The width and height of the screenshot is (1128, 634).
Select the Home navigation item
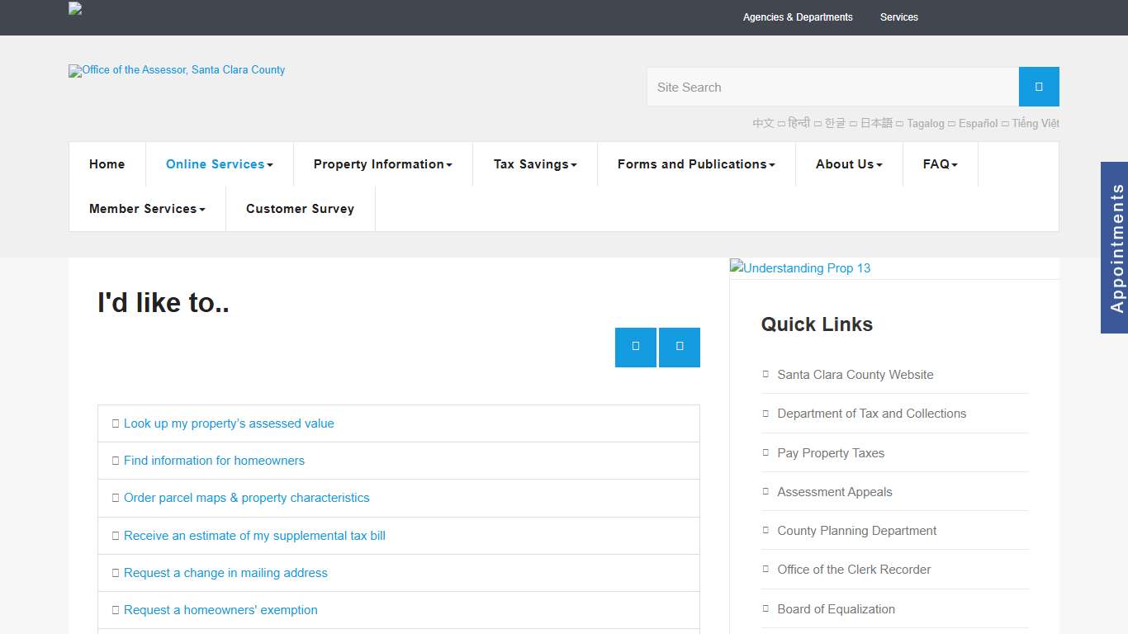click(x=107, y=164)
